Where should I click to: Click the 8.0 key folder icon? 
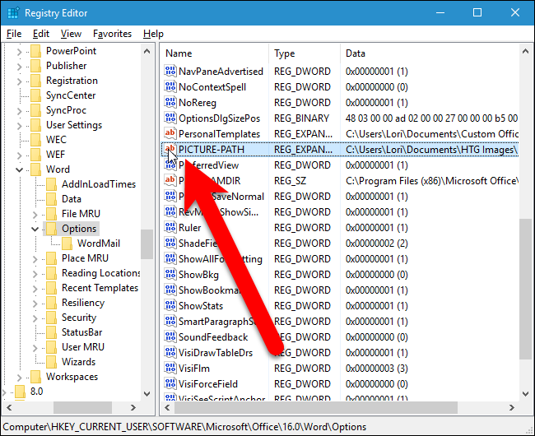[20, 392]
